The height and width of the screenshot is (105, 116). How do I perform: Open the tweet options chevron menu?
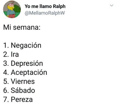(112, 5)
